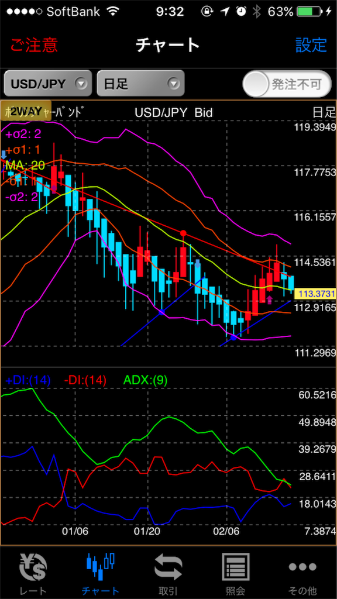337x599 pixels.
Task: Tap the blue down arrow at chart left
Action: point(4,154)
